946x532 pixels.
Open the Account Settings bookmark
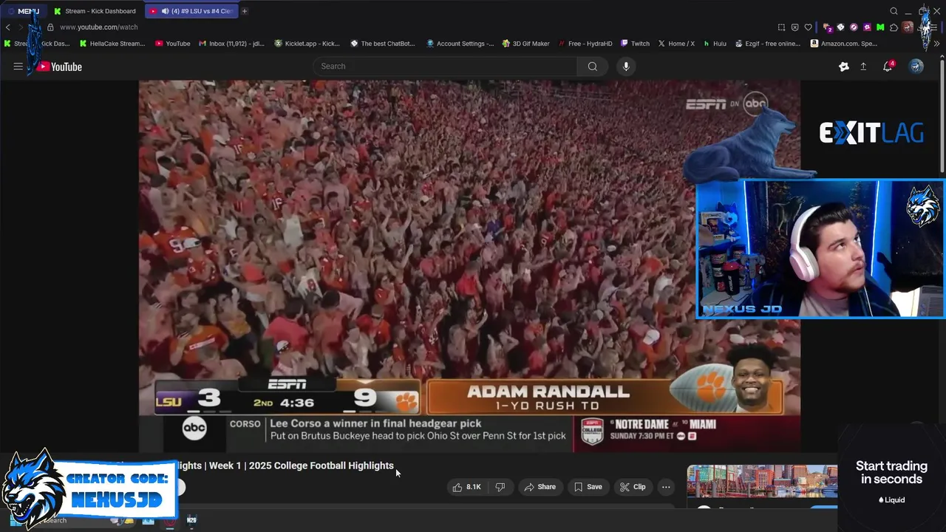[460, 44]
